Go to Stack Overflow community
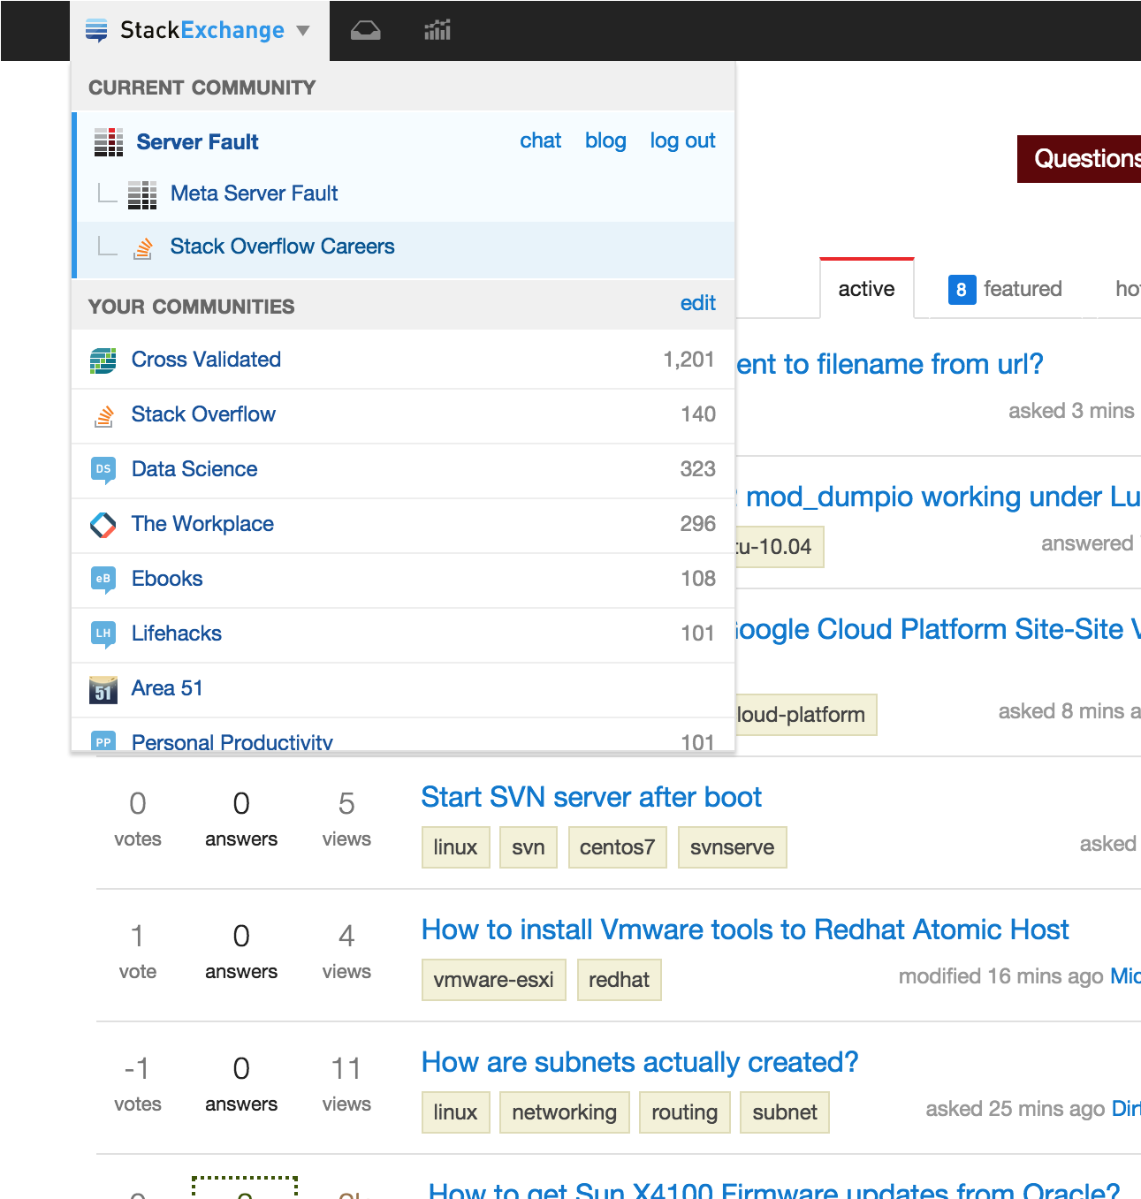Screen dimensions: 1141x1199 pos(203,414)
